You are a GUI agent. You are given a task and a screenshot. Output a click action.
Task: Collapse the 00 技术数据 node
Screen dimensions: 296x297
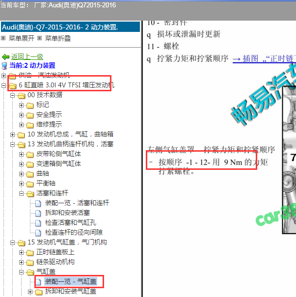12,95
